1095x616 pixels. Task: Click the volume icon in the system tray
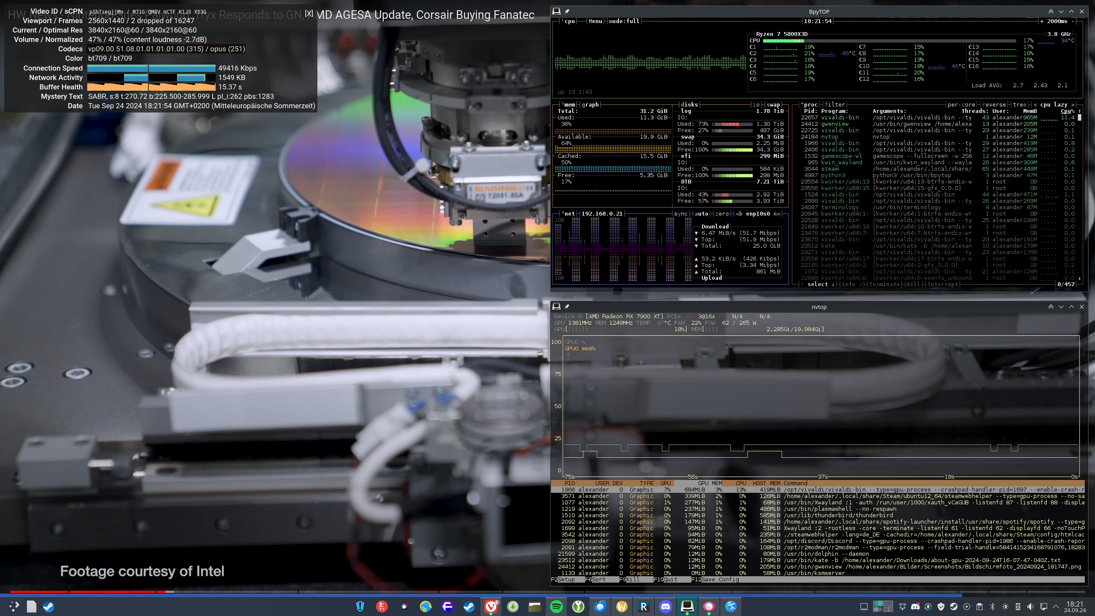[x=1030, y=607]
